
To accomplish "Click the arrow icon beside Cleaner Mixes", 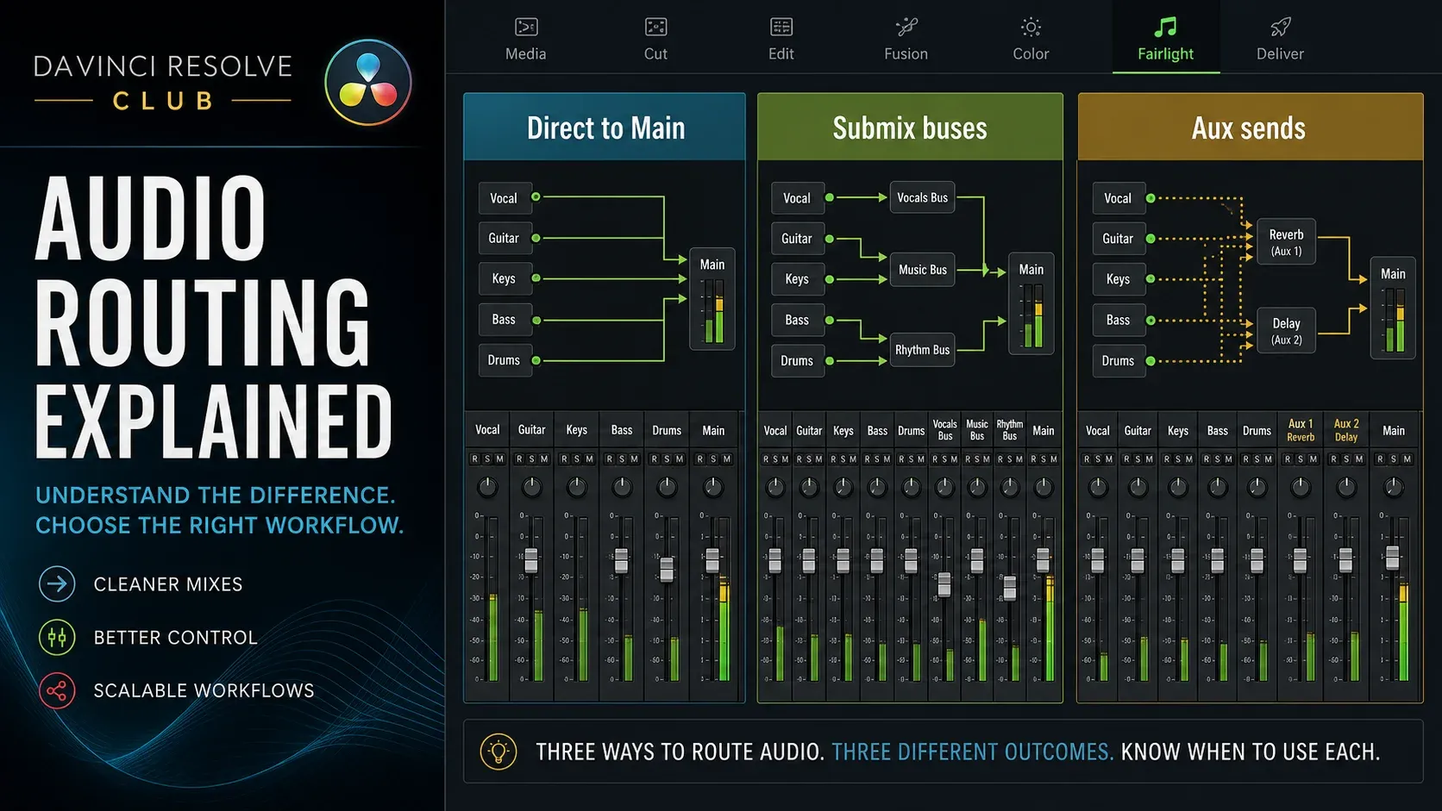I will coord(57,584).
